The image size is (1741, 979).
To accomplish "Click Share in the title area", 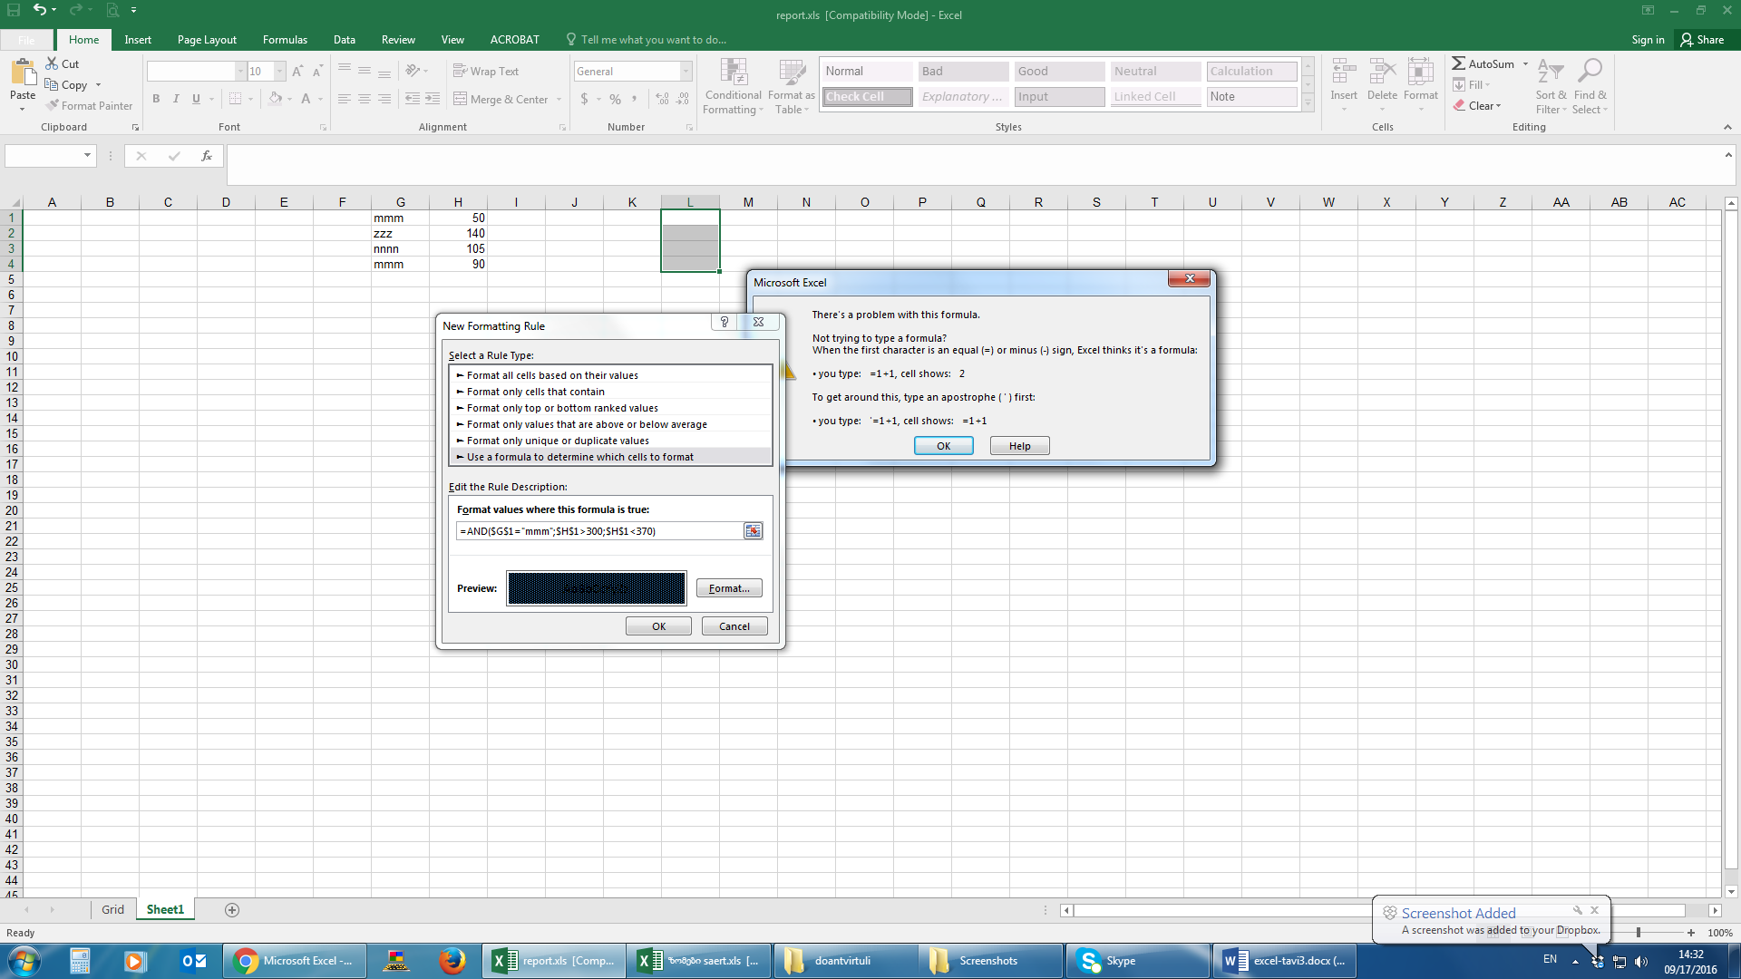I will coord(1702,39).
